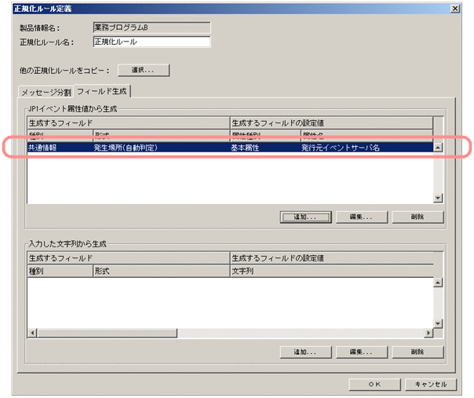Screen dimensions: 474x398
Task: Open the 選択... button for copying rules
Action: [x=144, y=70]
